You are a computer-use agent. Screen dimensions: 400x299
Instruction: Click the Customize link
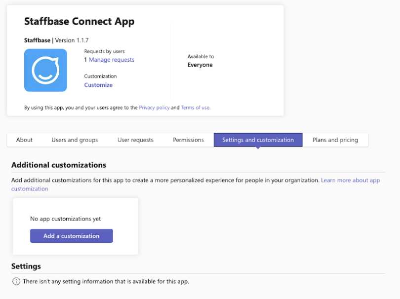[x=98, y=85]
